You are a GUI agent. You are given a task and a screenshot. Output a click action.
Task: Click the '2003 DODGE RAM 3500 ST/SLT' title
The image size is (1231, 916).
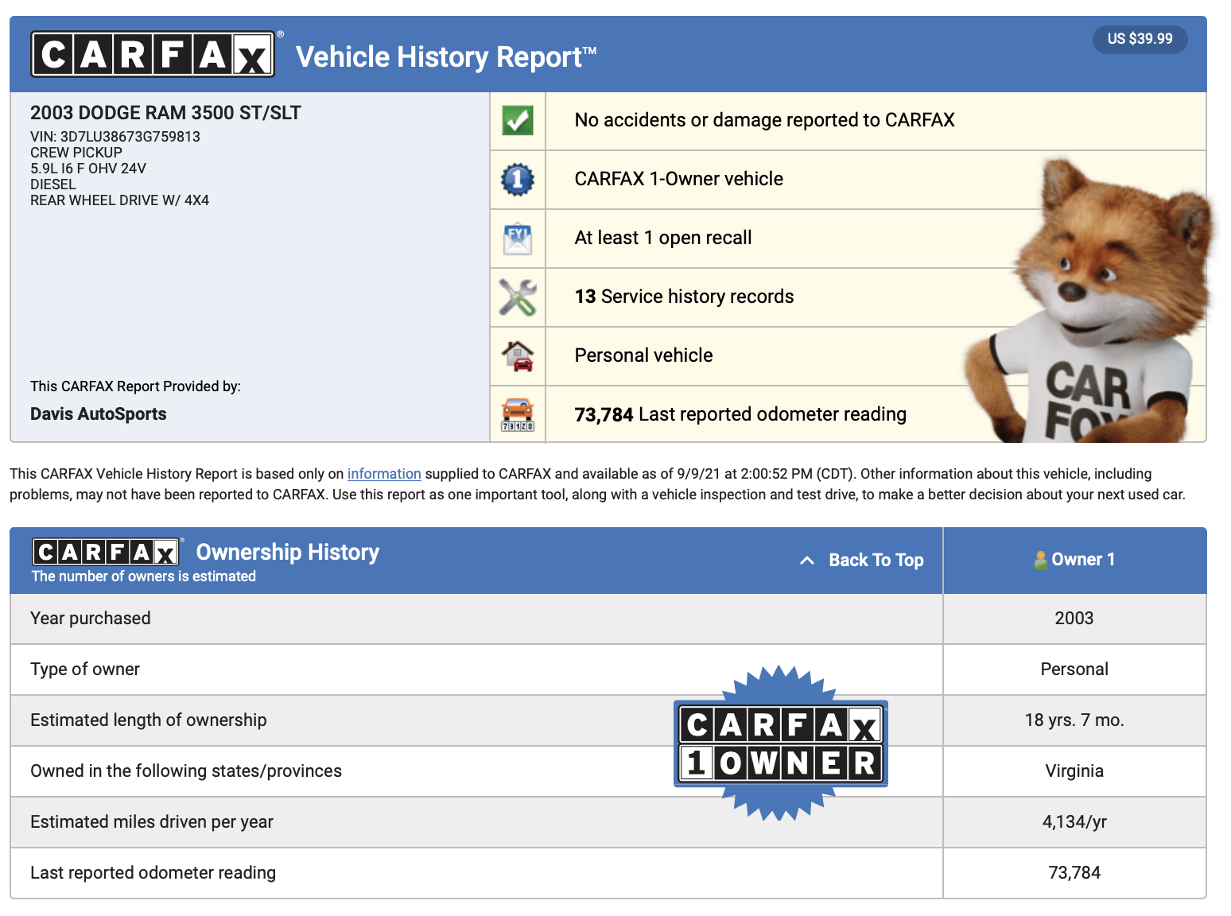click(x=165, y=113)
